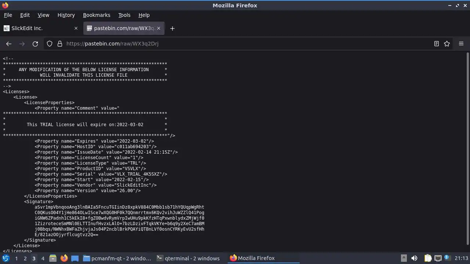Click the panel clock showing 21:13

coord(461,258)
